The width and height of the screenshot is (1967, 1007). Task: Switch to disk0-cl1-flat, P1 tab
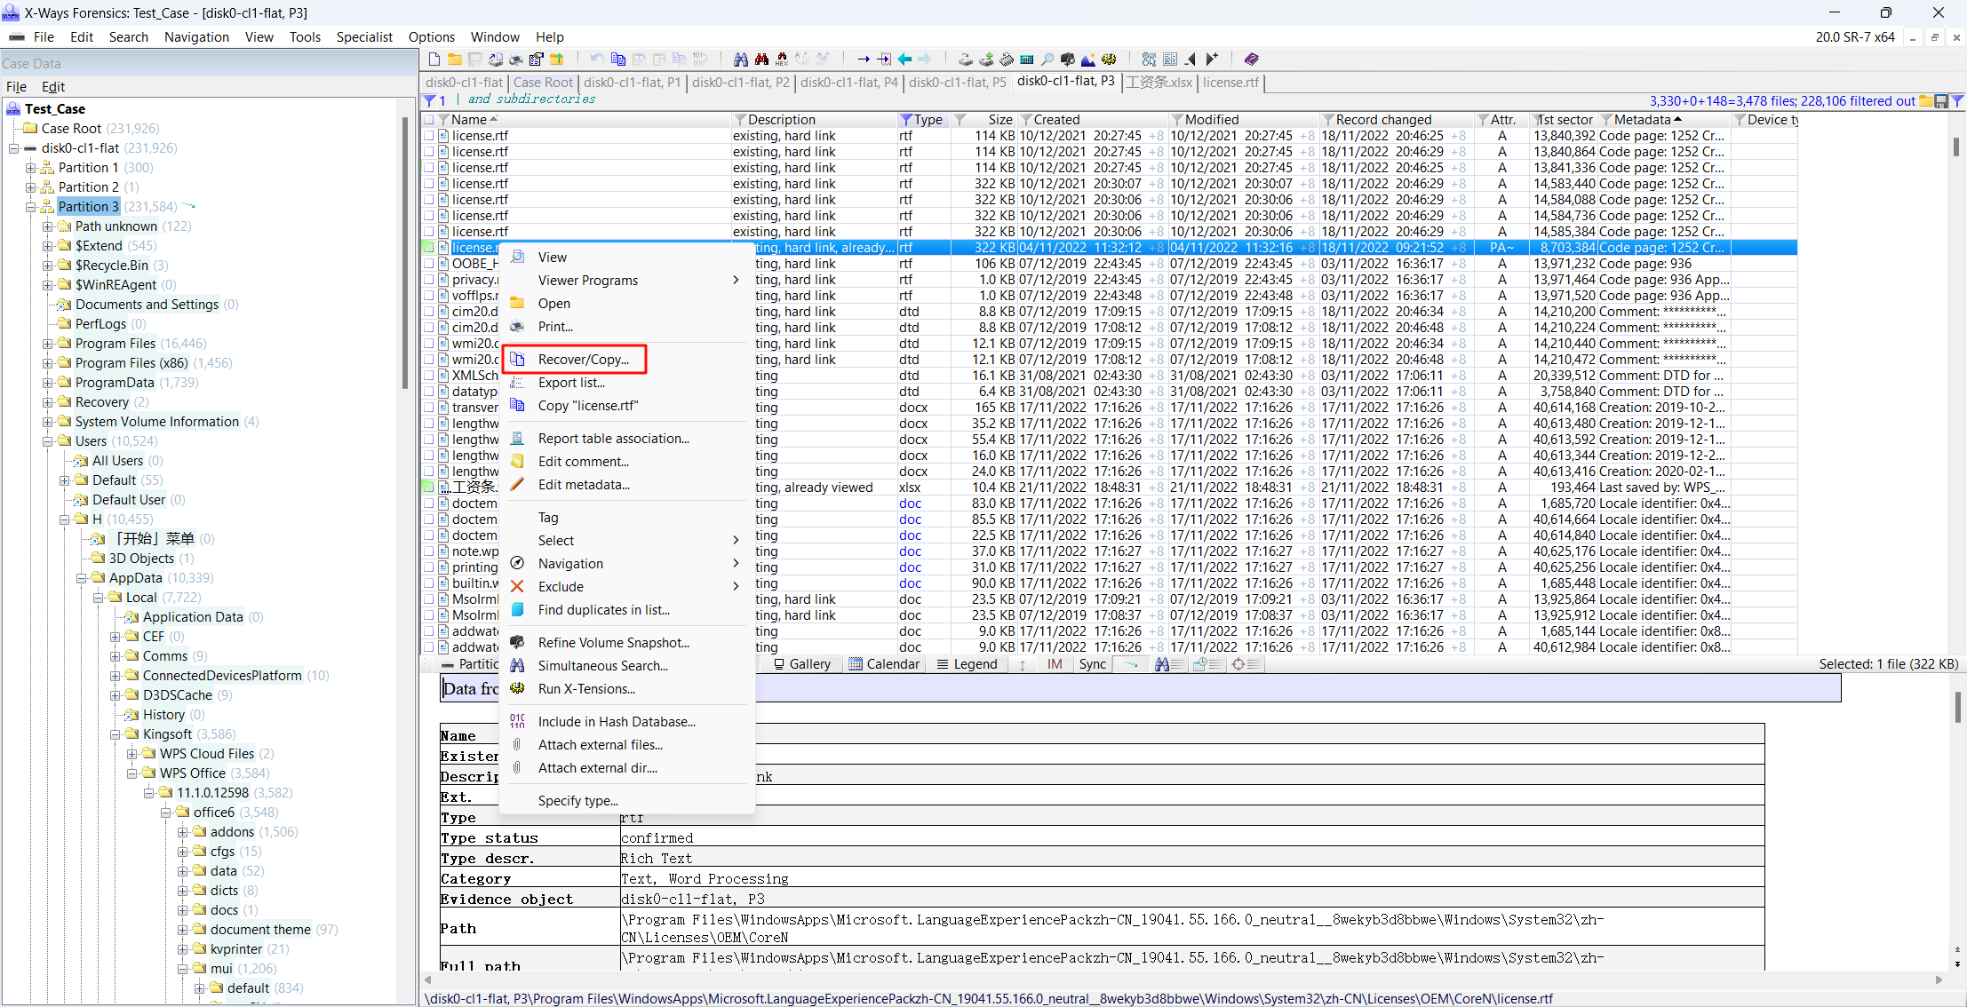click(632, 83)
